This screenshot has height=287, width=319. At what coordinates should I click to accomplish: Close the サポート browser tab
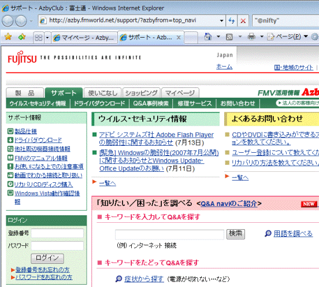pyautogui.click(x=179, y=38)
